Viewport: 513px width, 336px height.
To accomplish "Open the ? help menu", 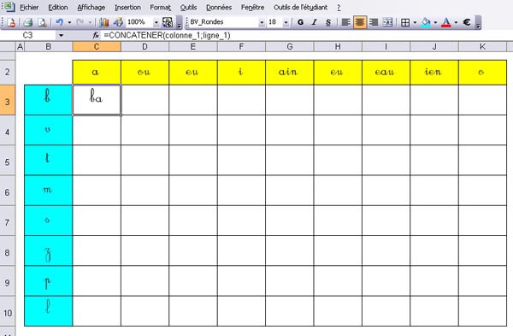I will pos(339,7).
